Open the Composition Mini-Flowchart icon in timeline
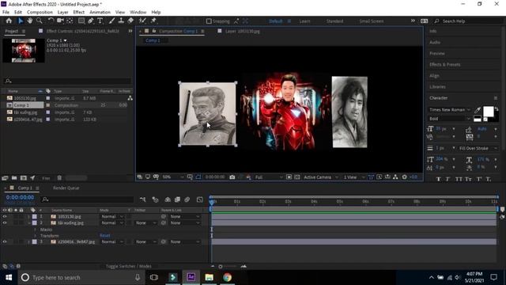The height and width of the screenshot is (285, 506). [x=142, y=199]
